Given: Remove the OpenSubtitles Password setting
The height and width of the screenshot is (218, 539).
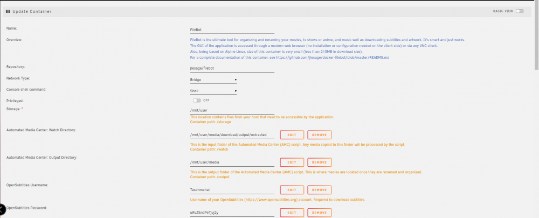Looking at the screenshot, I should point(319,213).
